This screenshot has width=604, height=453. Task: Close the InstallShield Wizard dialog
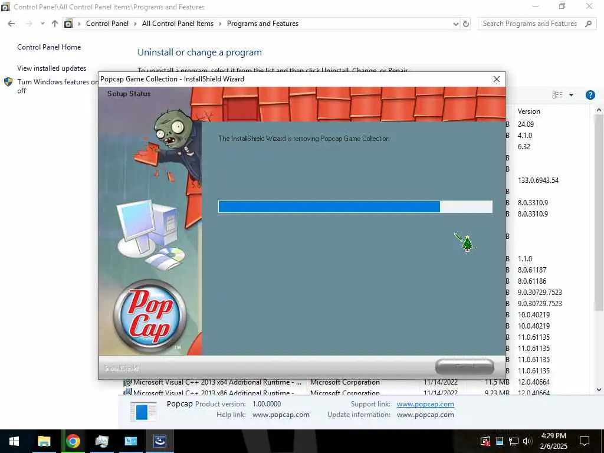coord(497,79)
